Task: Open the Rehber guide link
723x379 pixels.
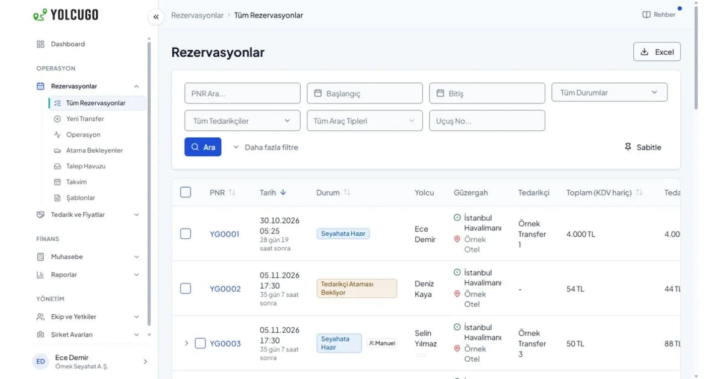Action: click(x=659, y=14)
